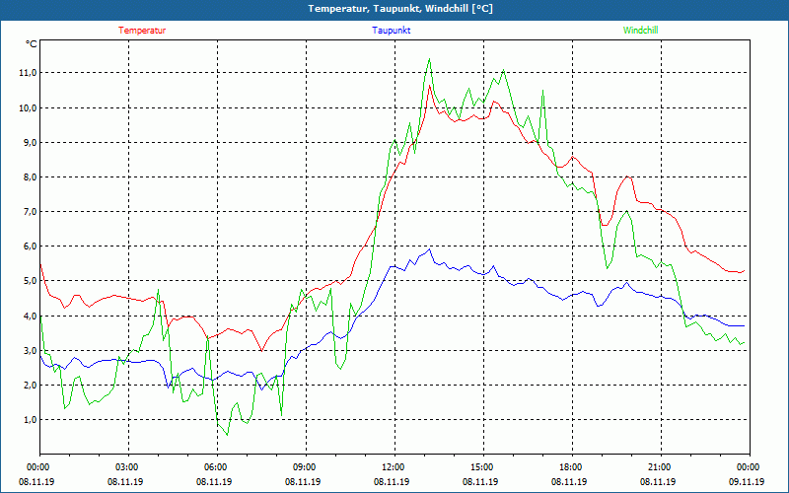Click the highest peak of green Windchill curve
The width and height of the screenshot is (789, 493).
click(x=429, y=59)
